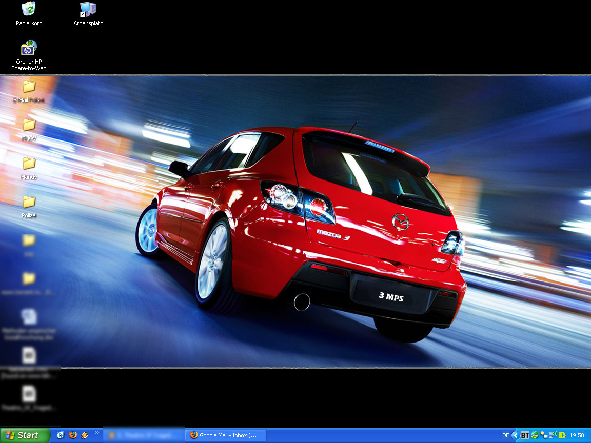Expand hidden system tray icons arrow
This screenshot has height=443, width=591.
click(x=516, y=435)
